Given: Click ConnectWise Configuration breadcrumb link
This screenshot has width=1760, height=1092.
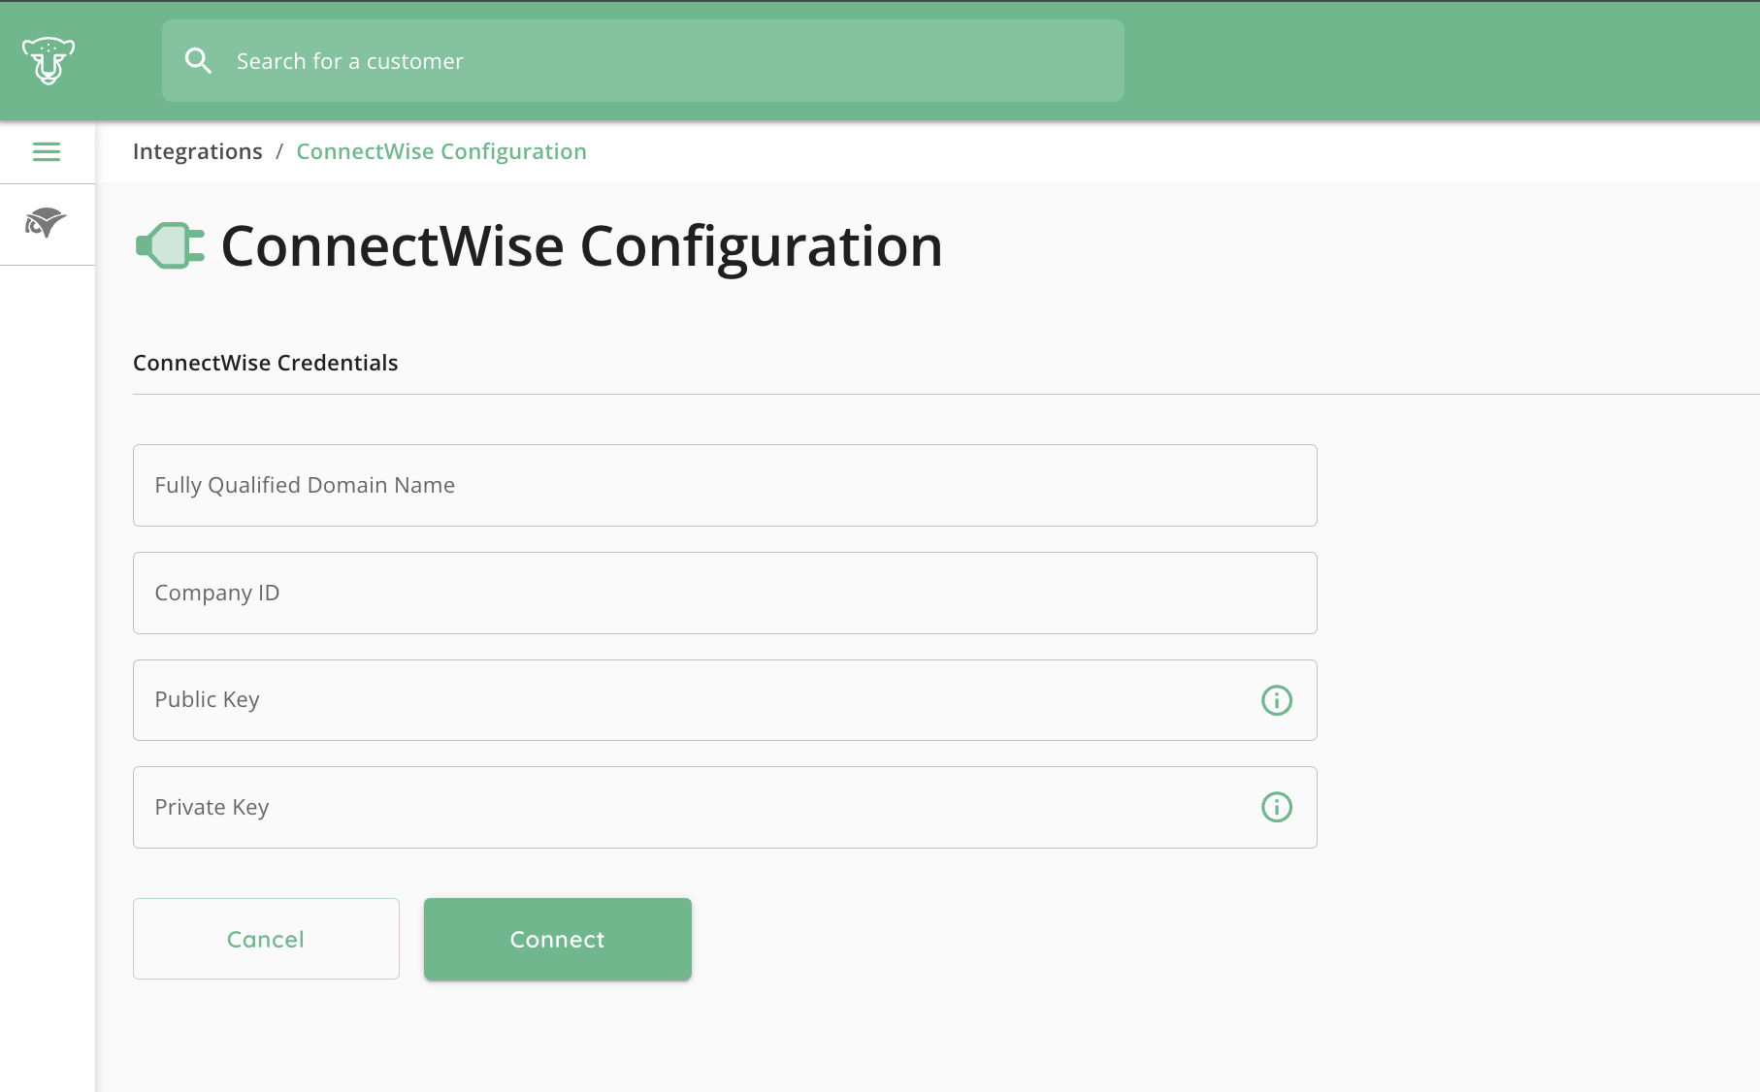Looking at the screenshot, I should 441,151.
